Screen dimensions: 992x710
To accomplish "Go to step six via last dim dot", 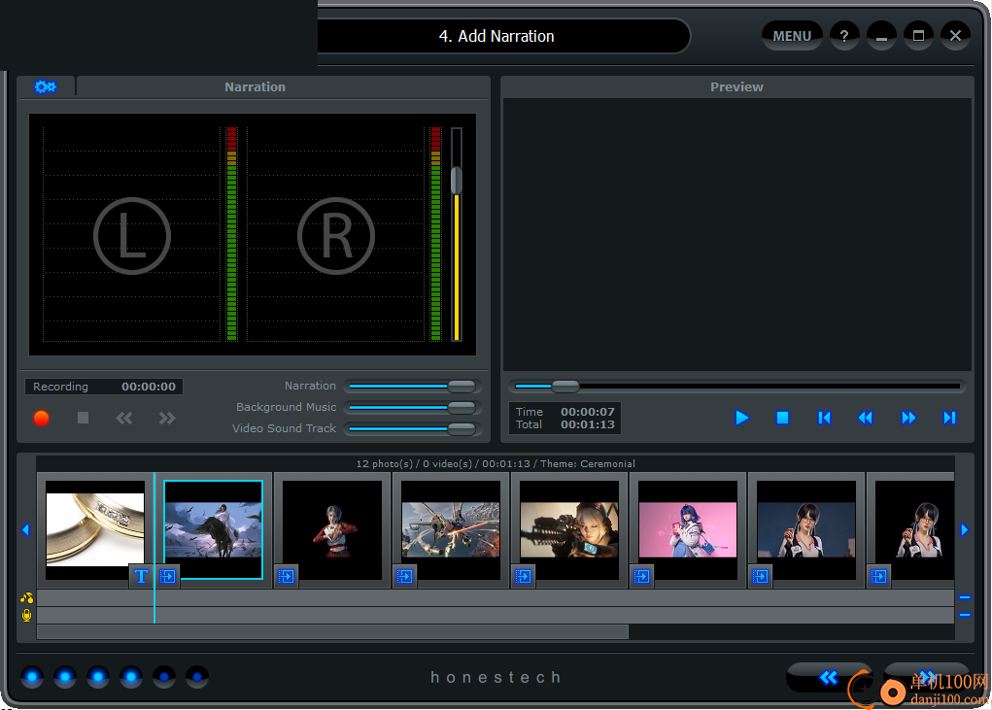I will click(x=197, y=677).
